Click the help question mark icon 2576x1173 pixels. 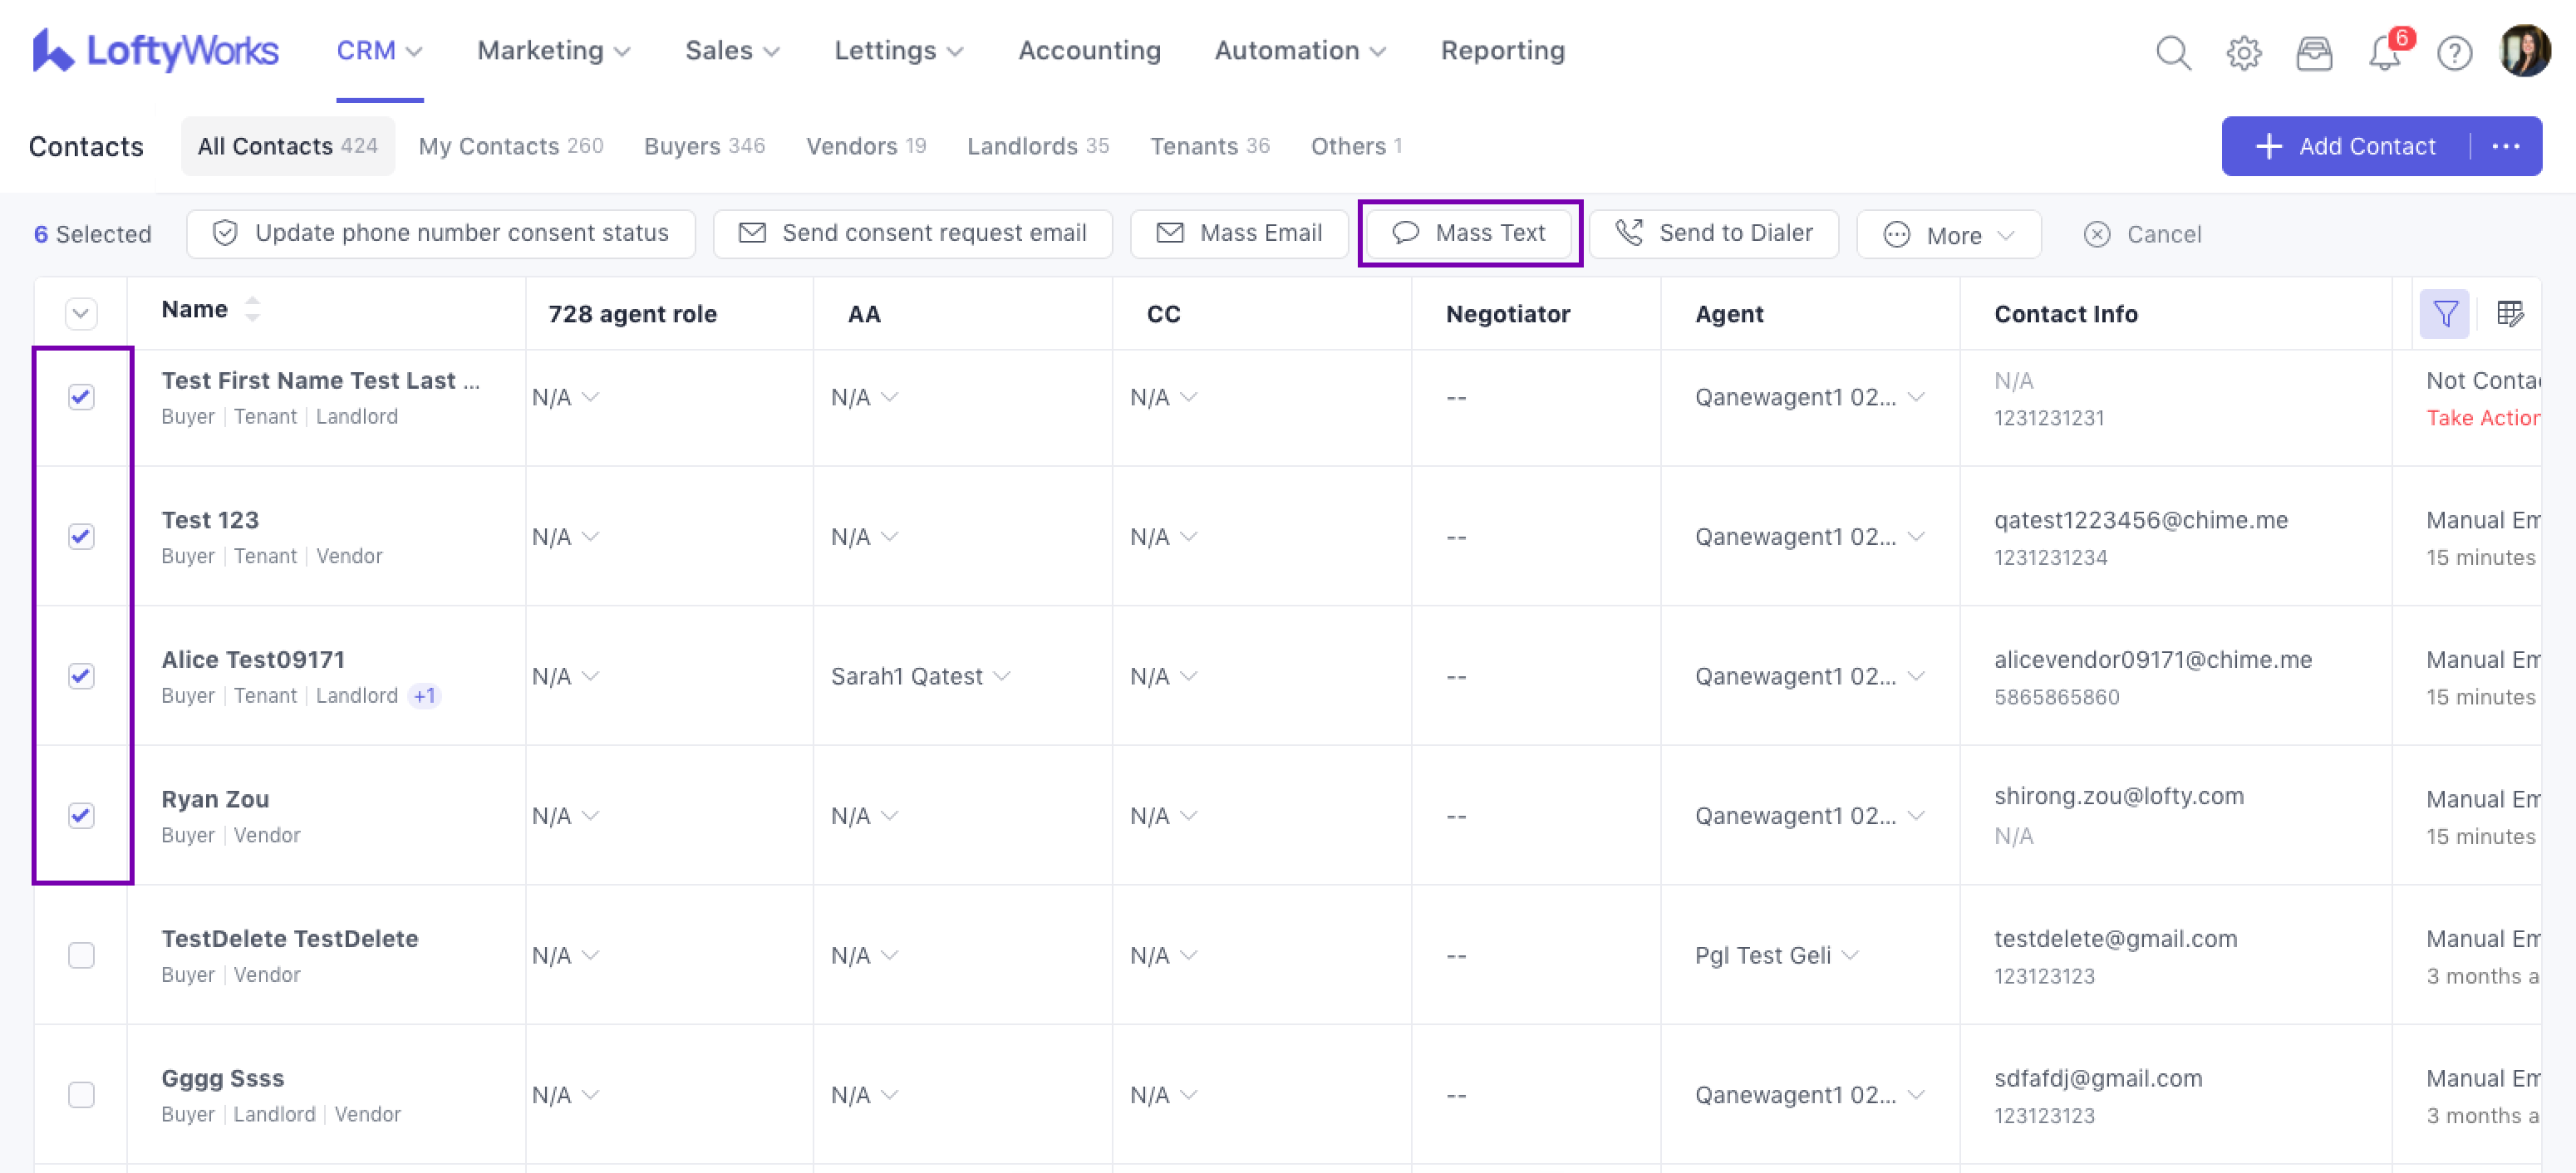(2454, 52)
